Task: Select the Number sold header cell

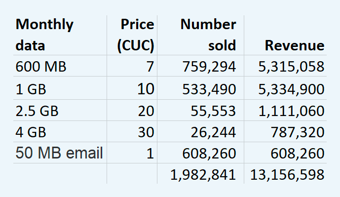Action: [x=200, y=35]
